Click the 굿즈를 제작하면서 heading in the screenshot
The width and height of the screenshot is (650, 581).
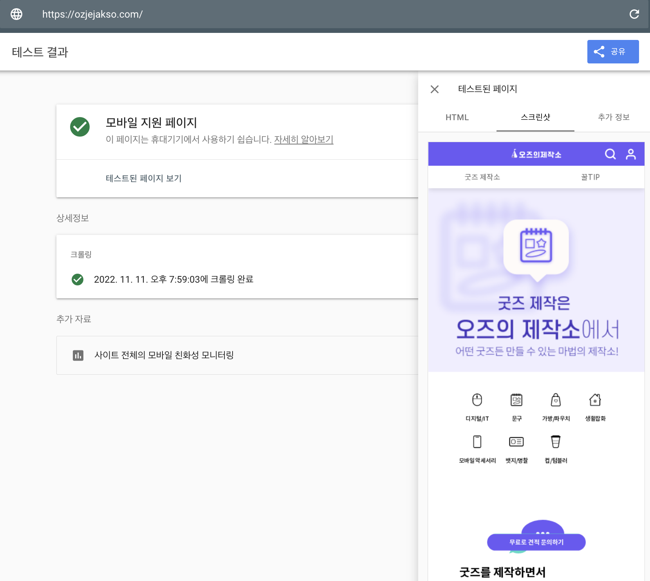[x=502, y=572]
